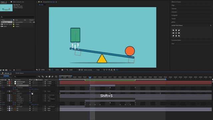The height and width of the screenshot is (120, 213).
Task: Move anchor point to top-left with the arrow
Action: pyautogui.click(x=173, y=30)
